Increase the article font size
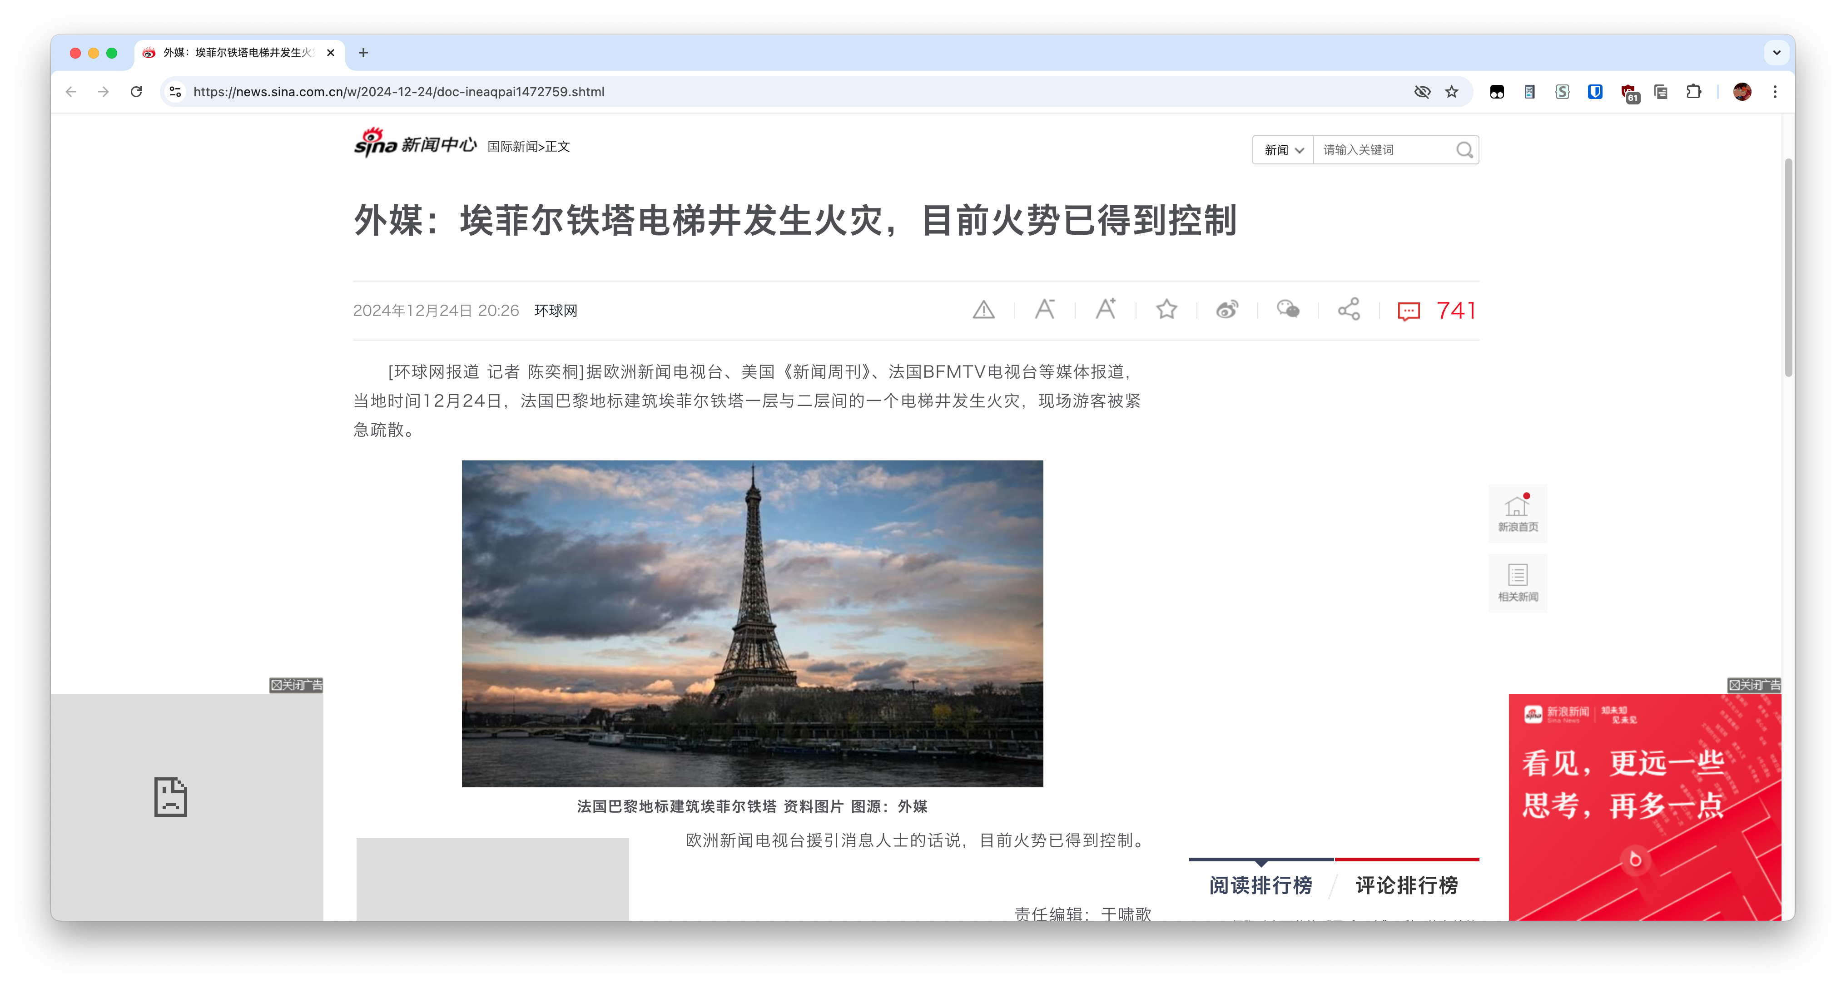 1105,310
